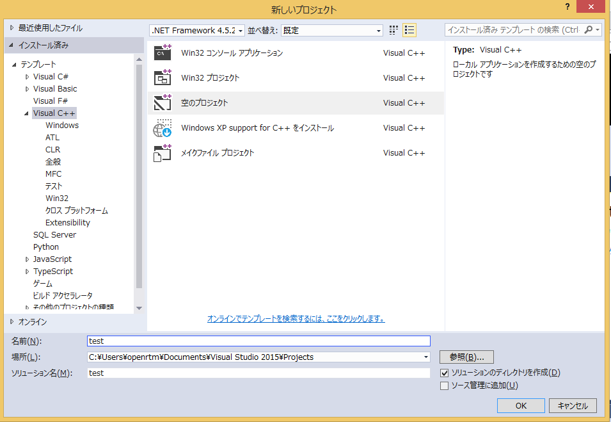Click the project name input field
This screenshot has width=611, height=422.
click(x=258, y=341)
